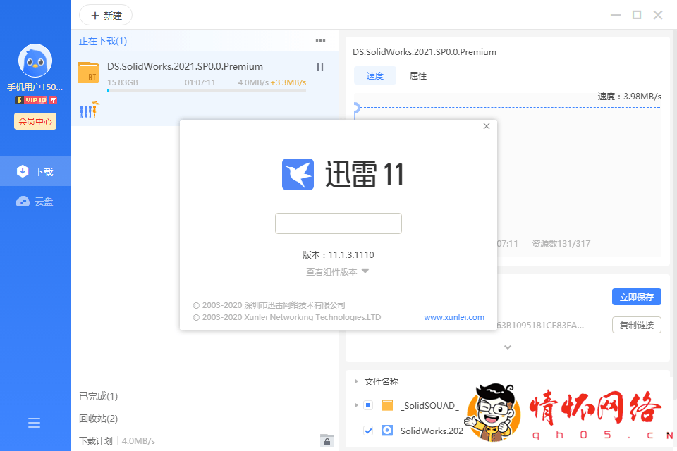Click the BT folder icon of the task

click(x=88, y=73)
